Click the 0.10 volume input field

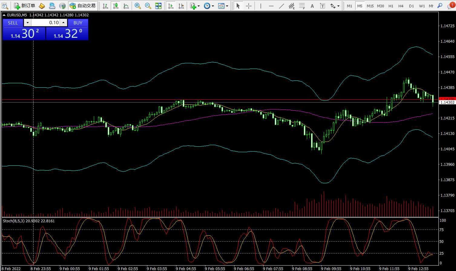[45, 23]
